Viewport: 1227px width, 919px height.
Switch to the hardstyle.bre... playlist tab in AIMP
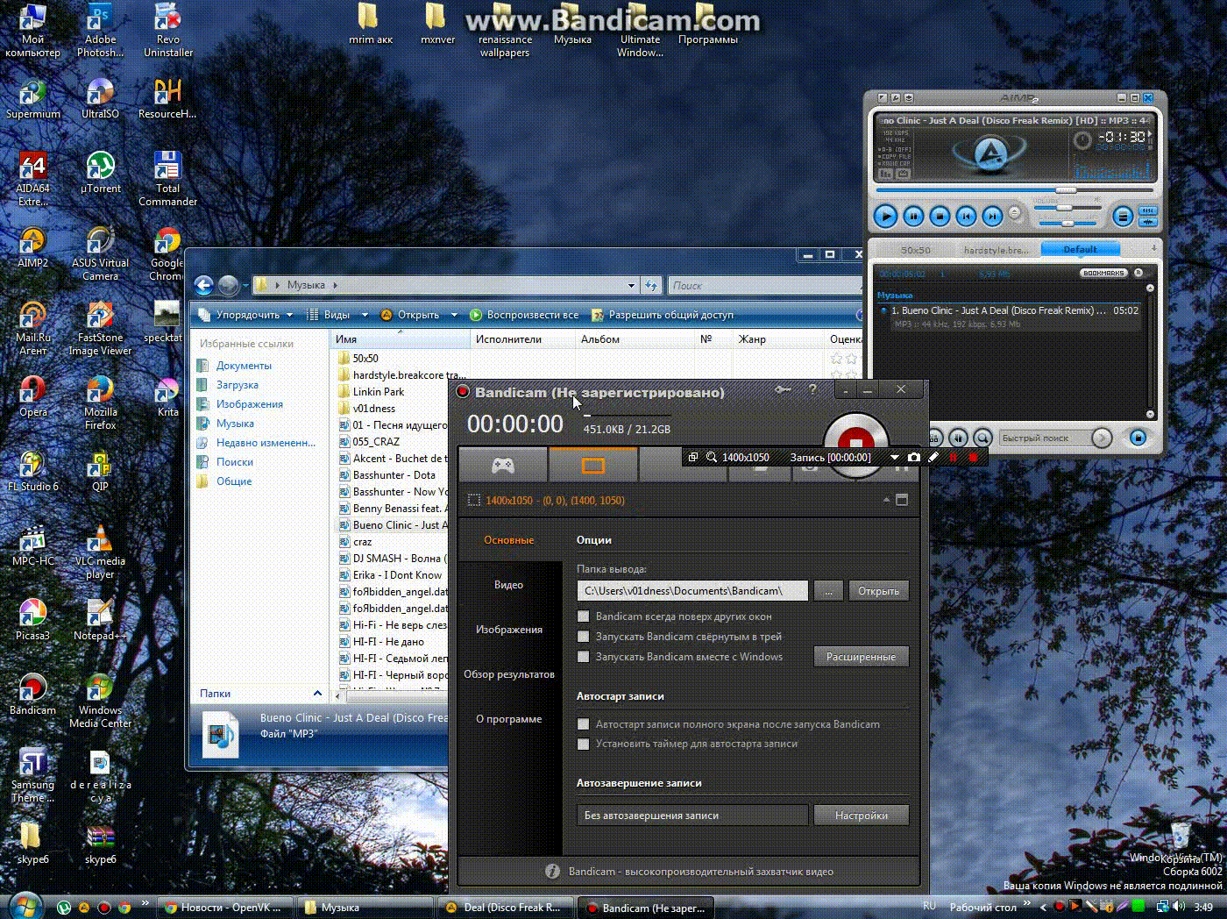(996, 250)
